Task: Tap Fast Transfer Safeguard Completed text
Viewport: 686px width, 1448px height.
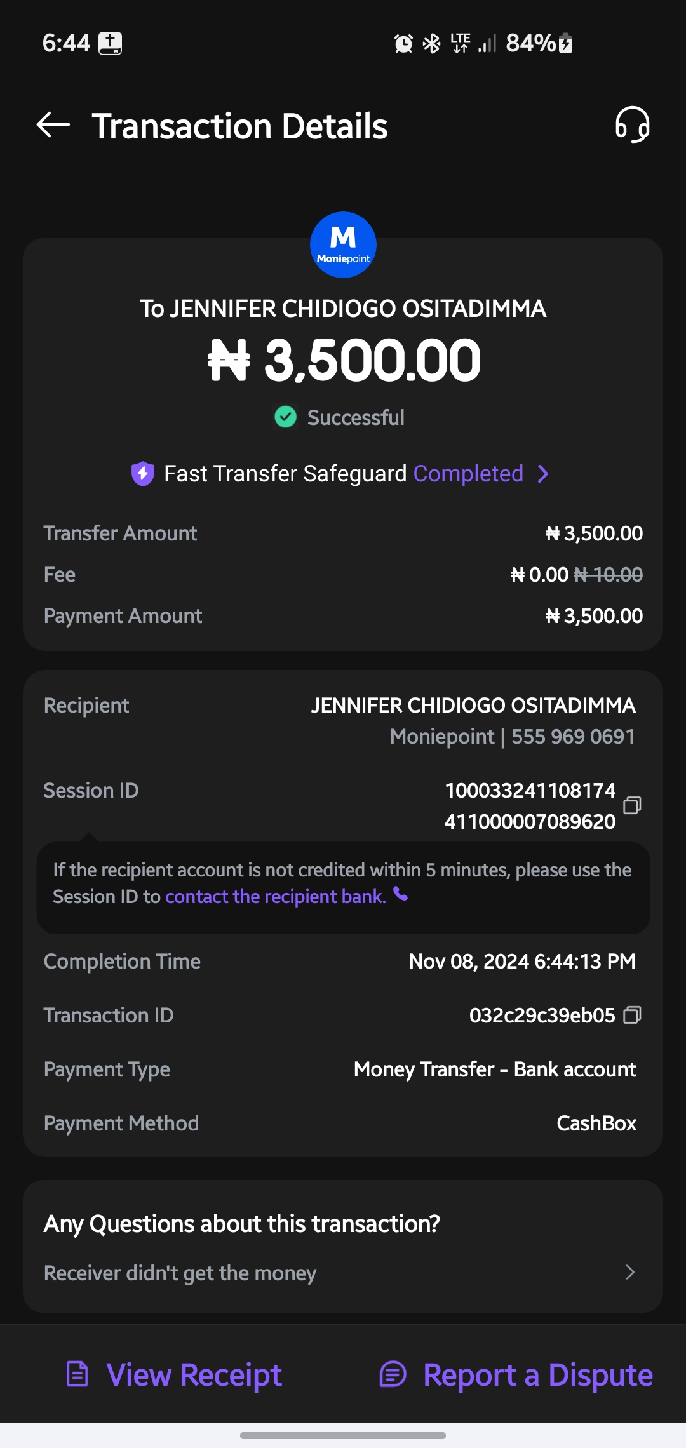Action: point(468,474)
